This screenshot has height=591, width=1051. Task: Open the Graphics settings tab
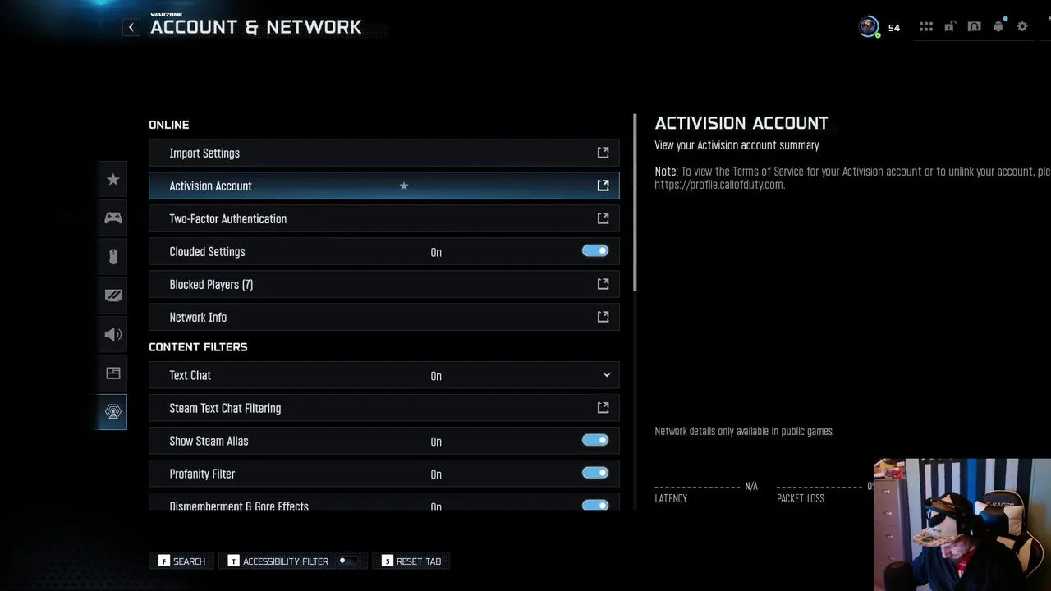pyautogui.click(x=113, y=295)
